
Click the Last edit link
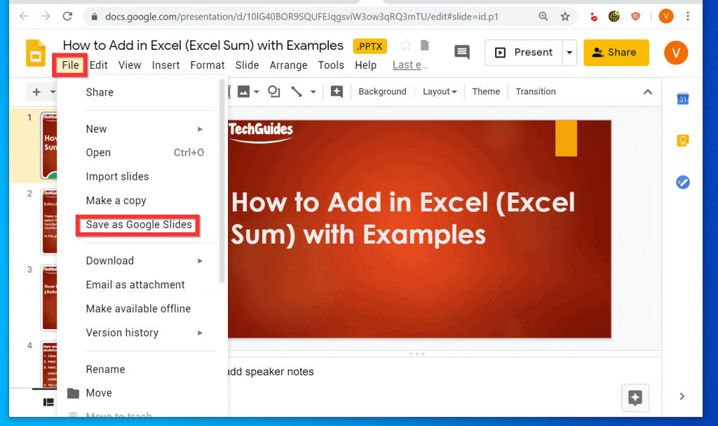[x=409, y=65]
